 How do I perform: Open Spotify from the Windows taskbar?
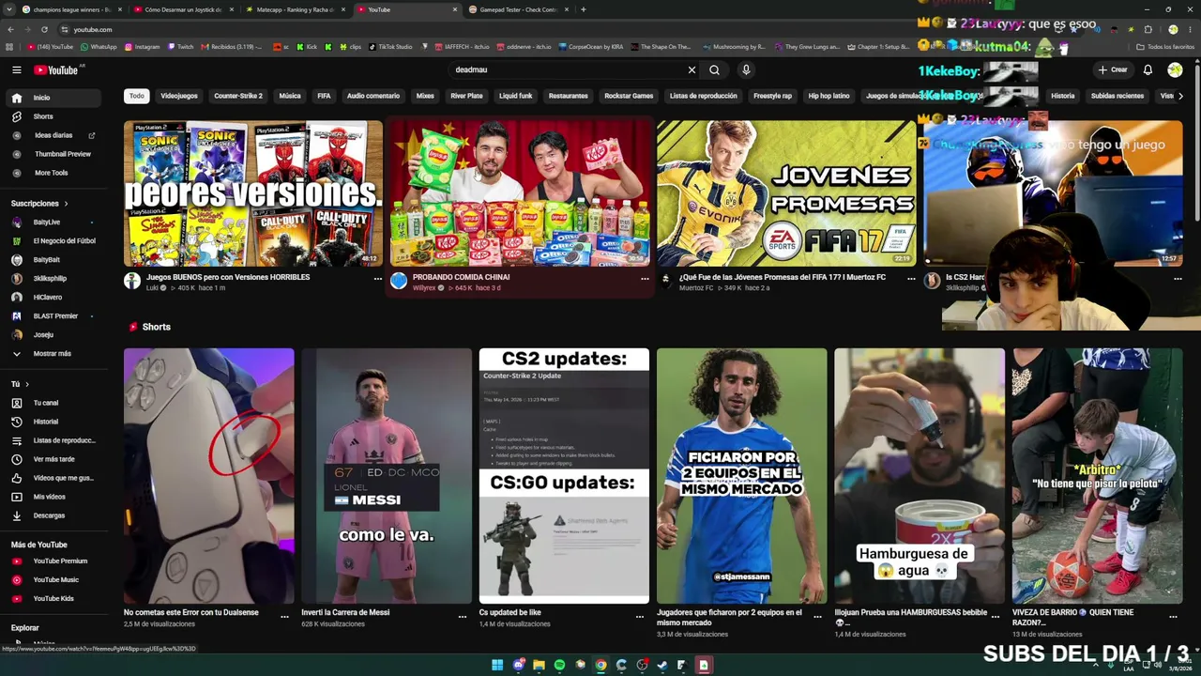559,665
